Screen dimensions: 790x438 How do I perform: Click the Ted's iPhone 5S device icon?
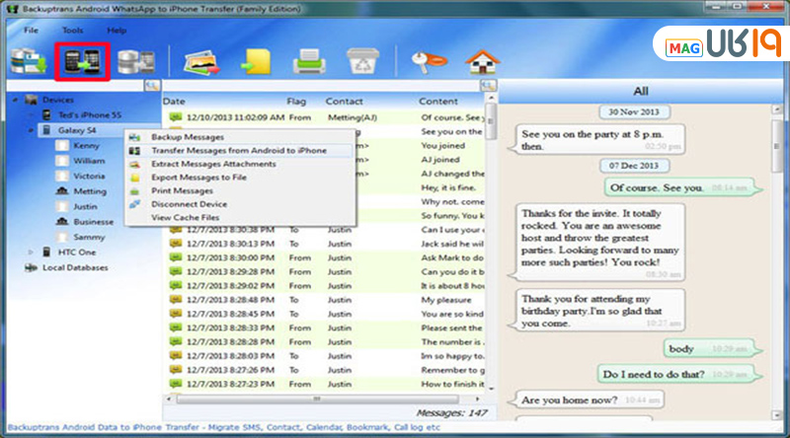46,114
